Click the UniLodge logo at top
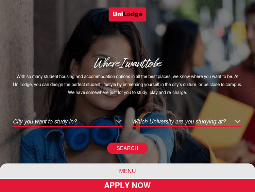The width and height of the screenshot is (255, 192). click(x=128, y=14)
